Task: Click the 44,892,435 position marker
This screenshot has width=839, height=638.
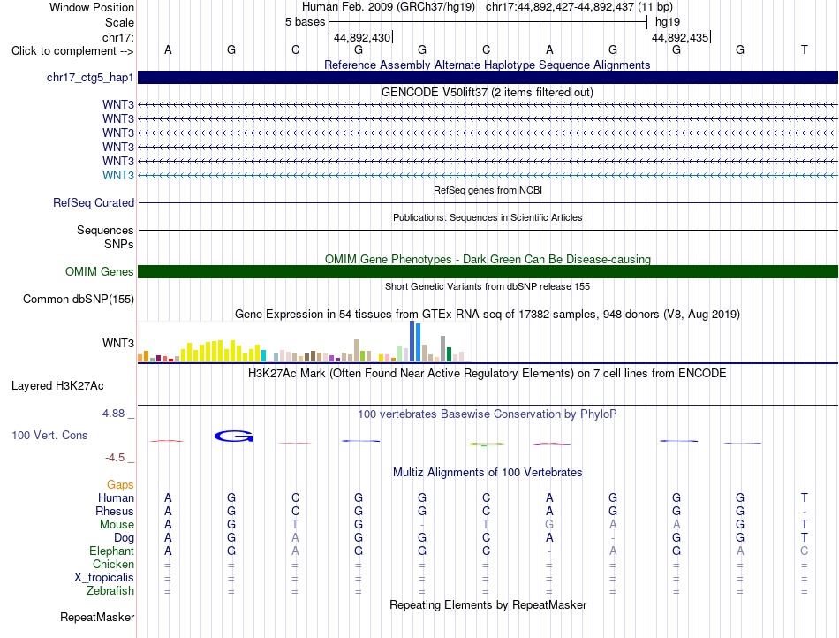Action: pyautogui.click(x=681, y=37)
